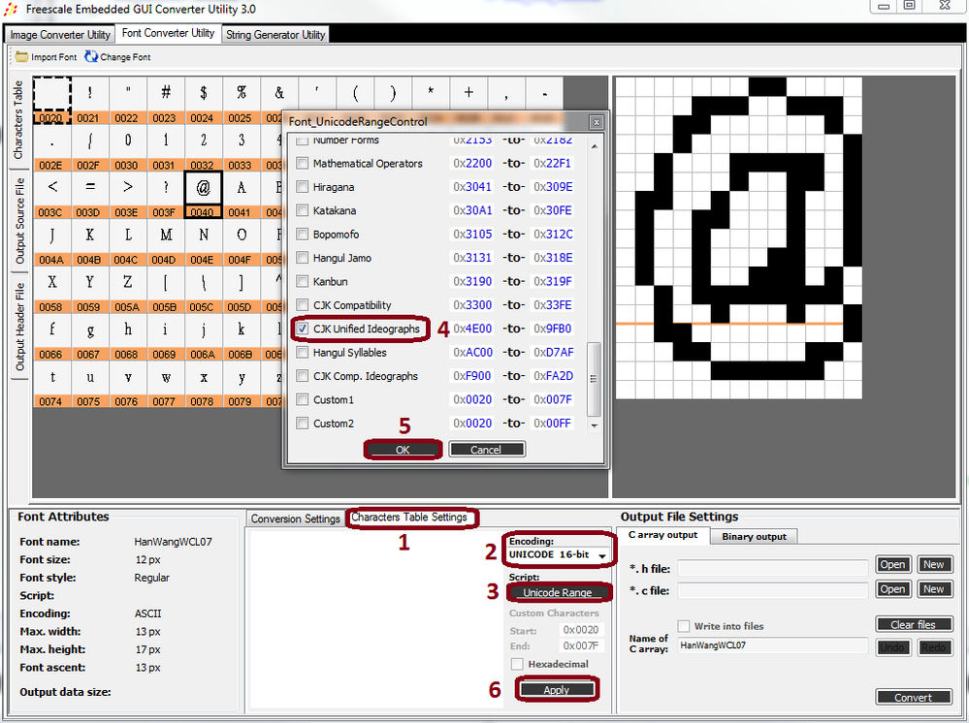Click the dialog scrollbar down arrow
969x723 pixels.
click(594, 425)
